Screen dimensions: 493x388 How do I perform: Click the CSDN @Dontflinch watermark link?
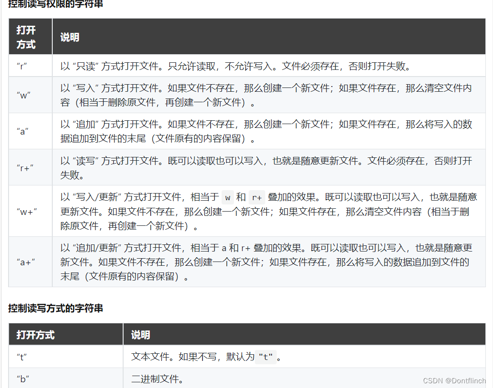coord(454,380)
